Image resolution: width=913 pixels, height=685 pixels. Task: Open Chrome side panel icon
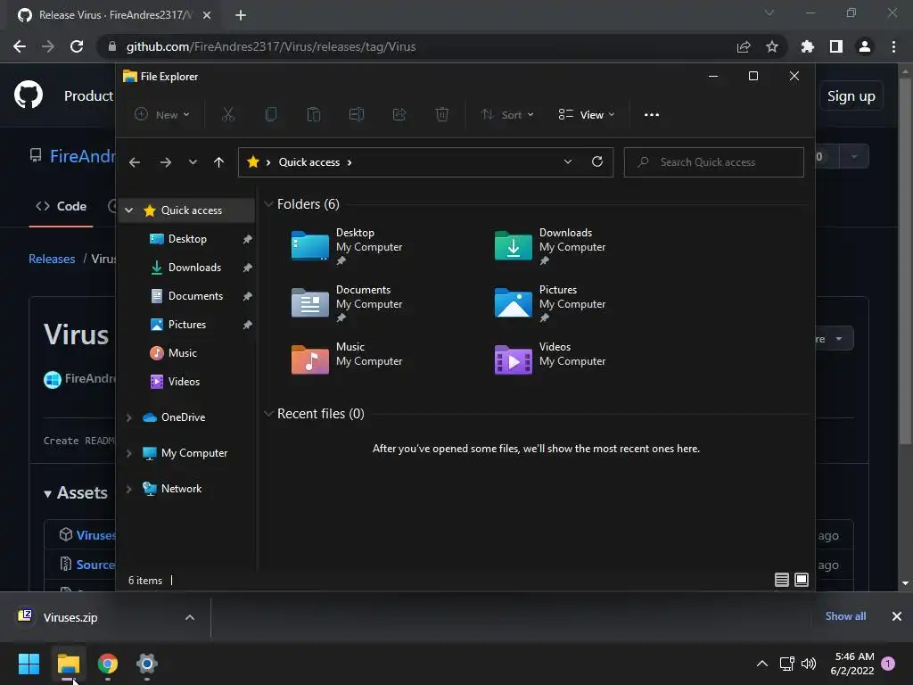pos(836,46)
